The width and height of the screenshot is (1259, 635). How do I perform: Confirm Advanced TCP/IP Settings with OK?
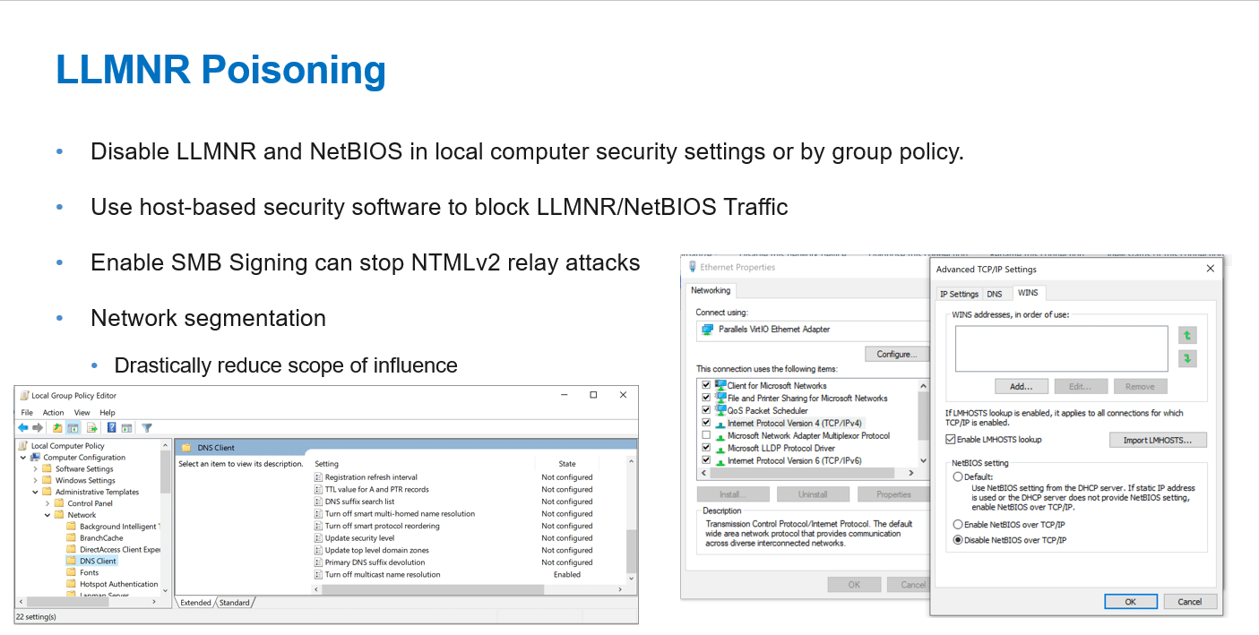click(x=1130, y=601)
